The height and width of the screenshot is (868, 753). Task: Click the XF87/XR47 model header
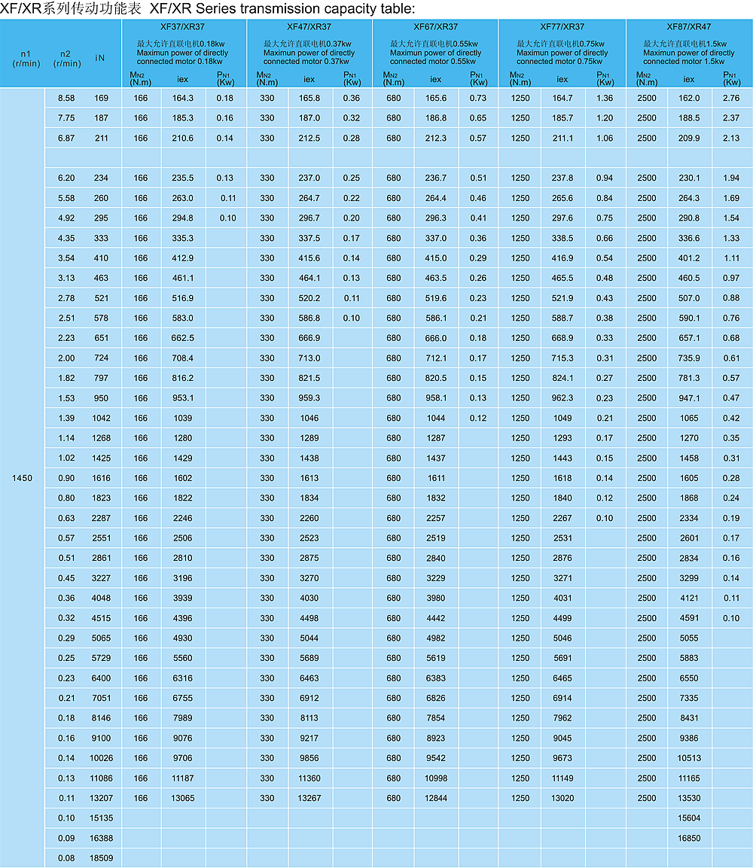point(688,26)
